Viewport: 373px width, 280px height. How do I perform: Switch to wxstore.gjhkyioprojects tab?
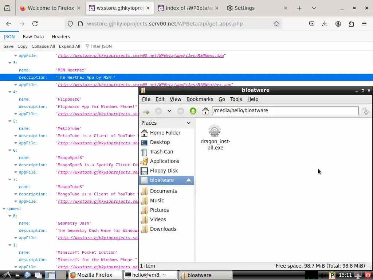119,8
